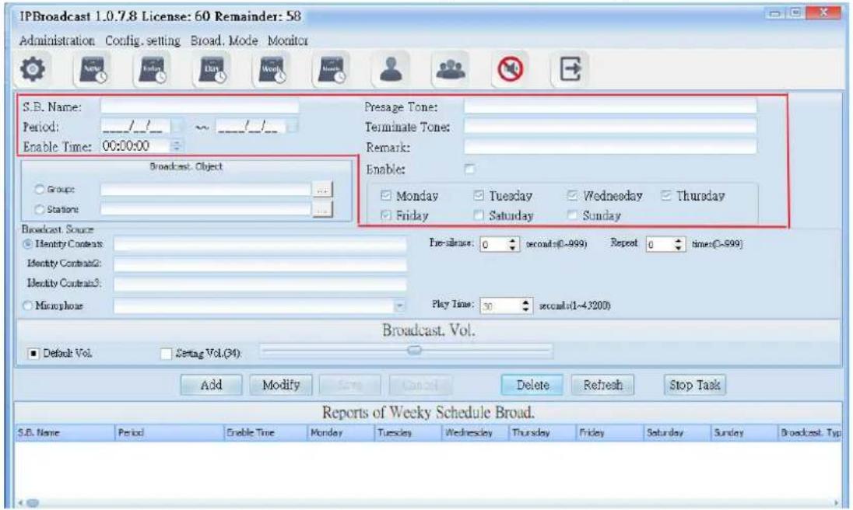Uncheck the Tuesday checkbox
853x510 pixels.
(479, 196)
